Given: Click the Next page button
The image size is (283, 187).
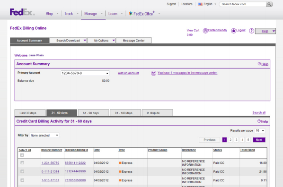Looking at the screenshot, I should pos(259,140).
